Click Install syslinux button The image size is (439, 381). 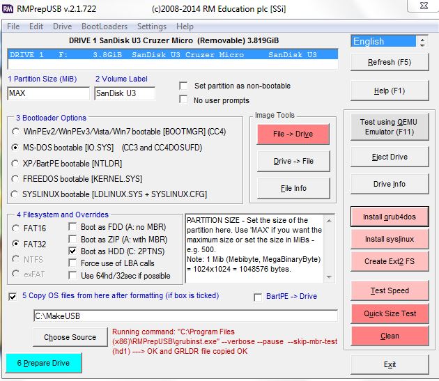click(x=390, y=239)
